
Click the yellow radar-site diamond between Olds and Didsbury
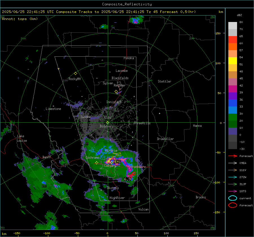(108, 123)
